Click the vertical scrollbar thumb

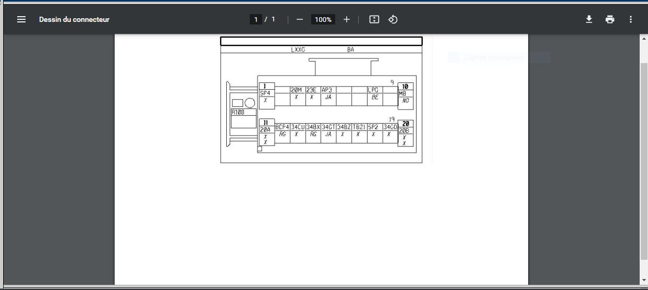pos(644,156)
